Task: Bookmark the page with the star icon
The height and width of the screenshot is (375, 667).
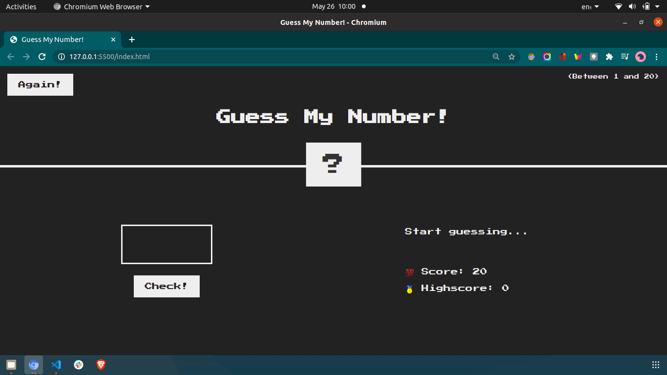Action: [x=512, y=57]
